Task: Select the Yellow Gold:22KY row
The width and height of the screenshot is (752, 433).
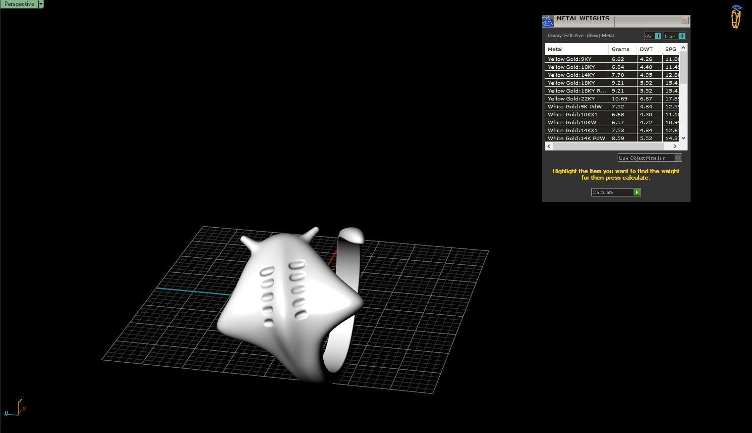Action: point(612,98)
